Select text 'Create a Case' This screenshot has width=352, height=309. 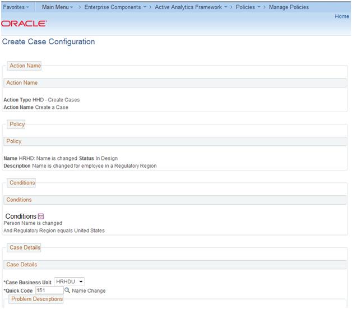point(52,107)
